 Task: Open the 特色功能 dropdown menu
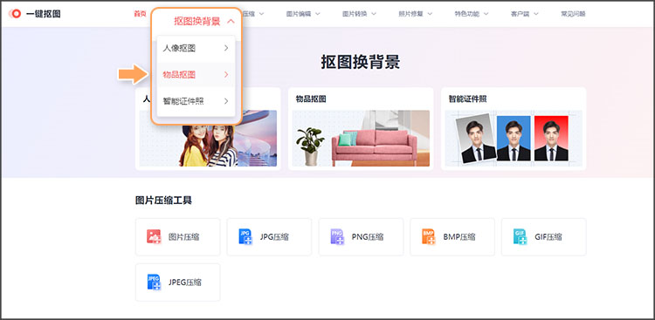[x=472, y=14]
